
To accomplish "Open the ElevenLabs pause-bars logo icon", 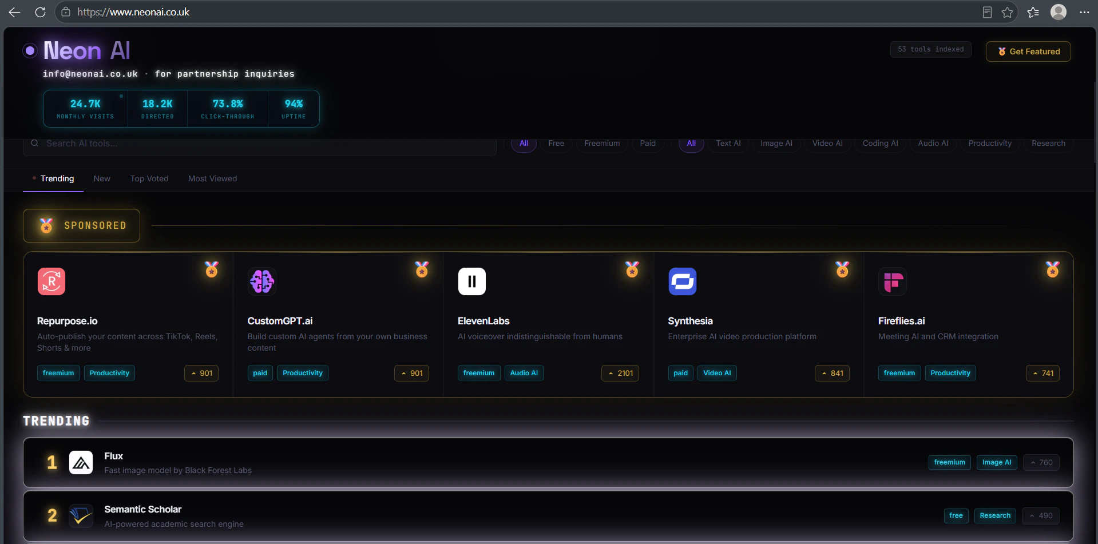I will 472,281.
